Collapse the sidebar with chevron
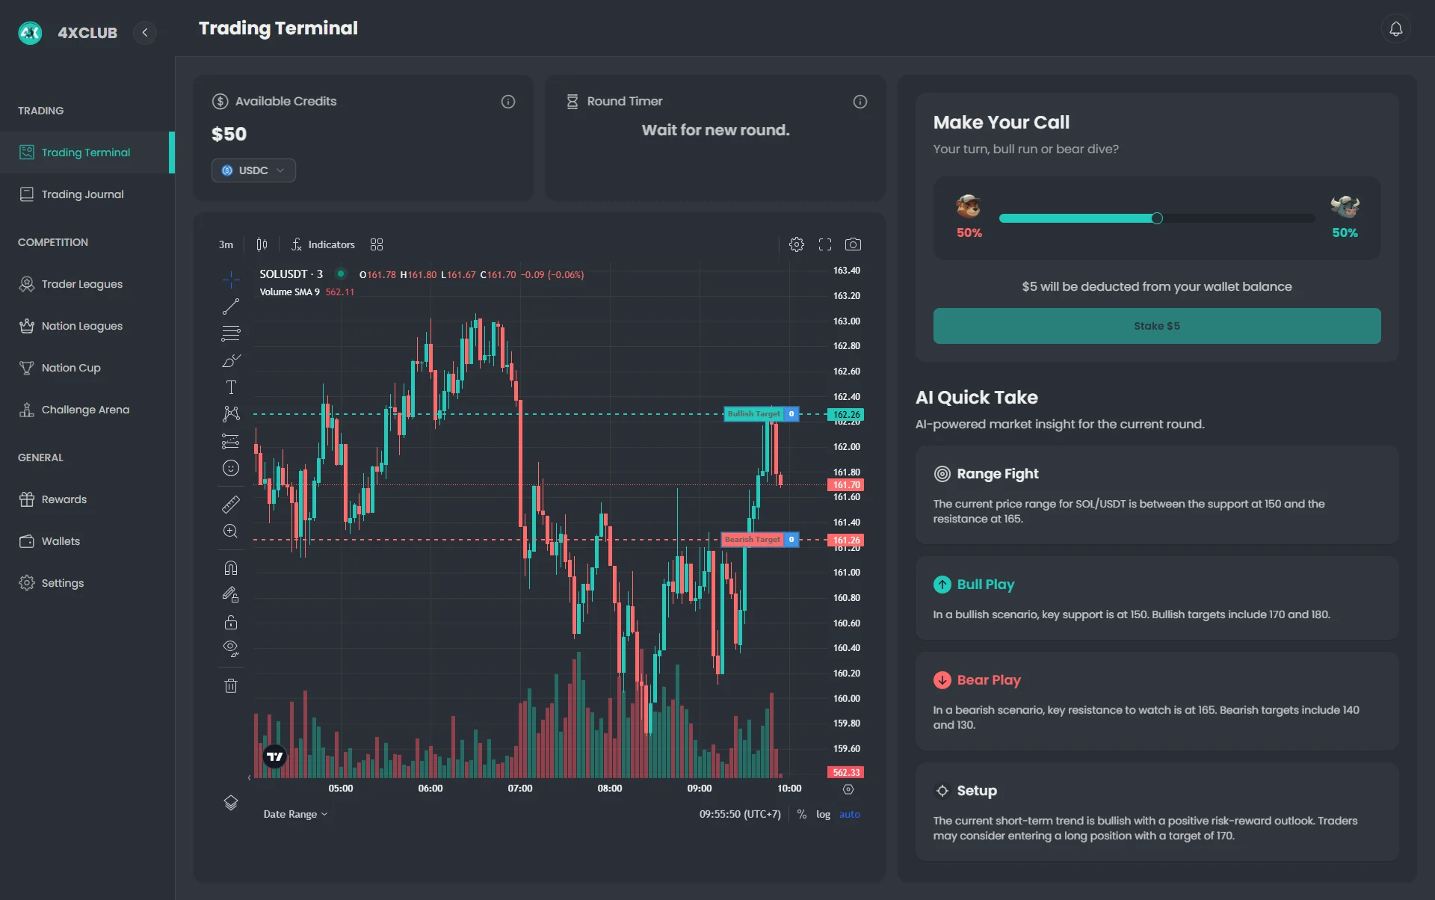 coord(145,32)
